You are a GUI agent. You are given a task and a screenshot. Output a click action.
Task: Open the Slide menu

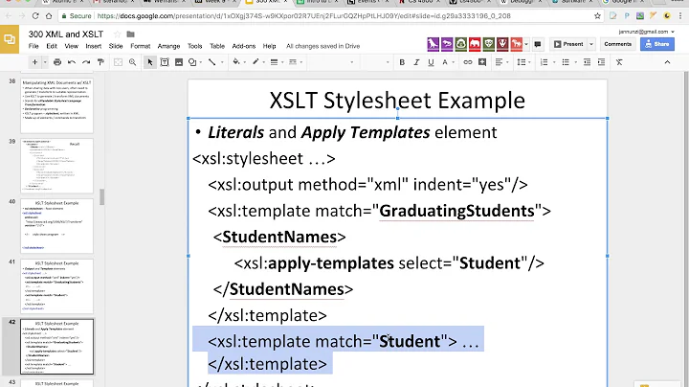coord(116,46)
